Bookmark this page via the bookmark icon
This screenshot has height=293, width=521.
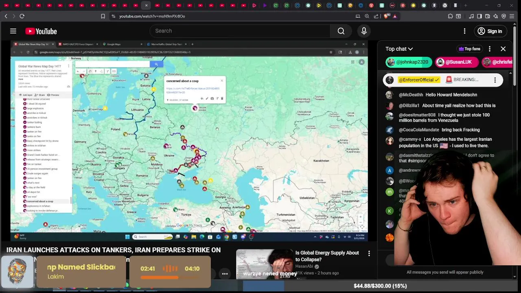103,16
